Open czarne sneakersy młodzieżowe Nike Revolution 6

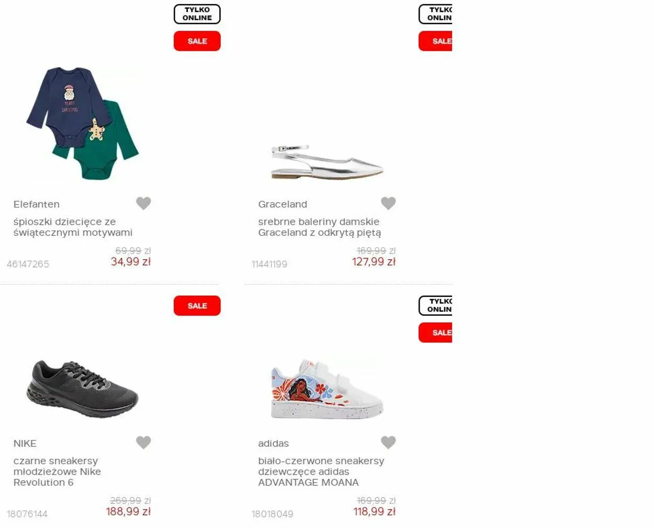pyautogui.click(x=57, y=471)
